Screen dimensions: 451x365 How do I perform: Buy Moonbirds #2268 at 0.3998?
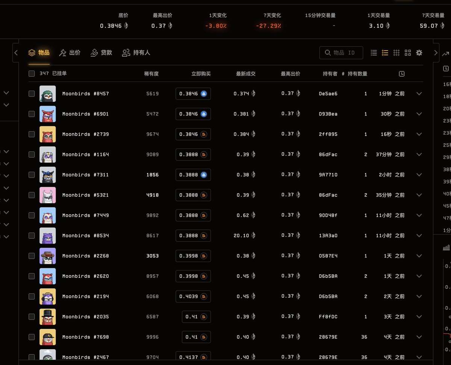pos(193,256)
